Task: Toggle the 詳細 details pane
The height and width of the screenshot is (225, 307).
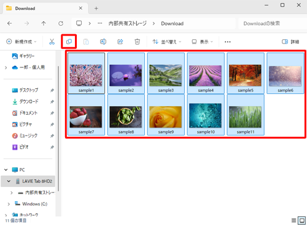Action: pos(290,42)
